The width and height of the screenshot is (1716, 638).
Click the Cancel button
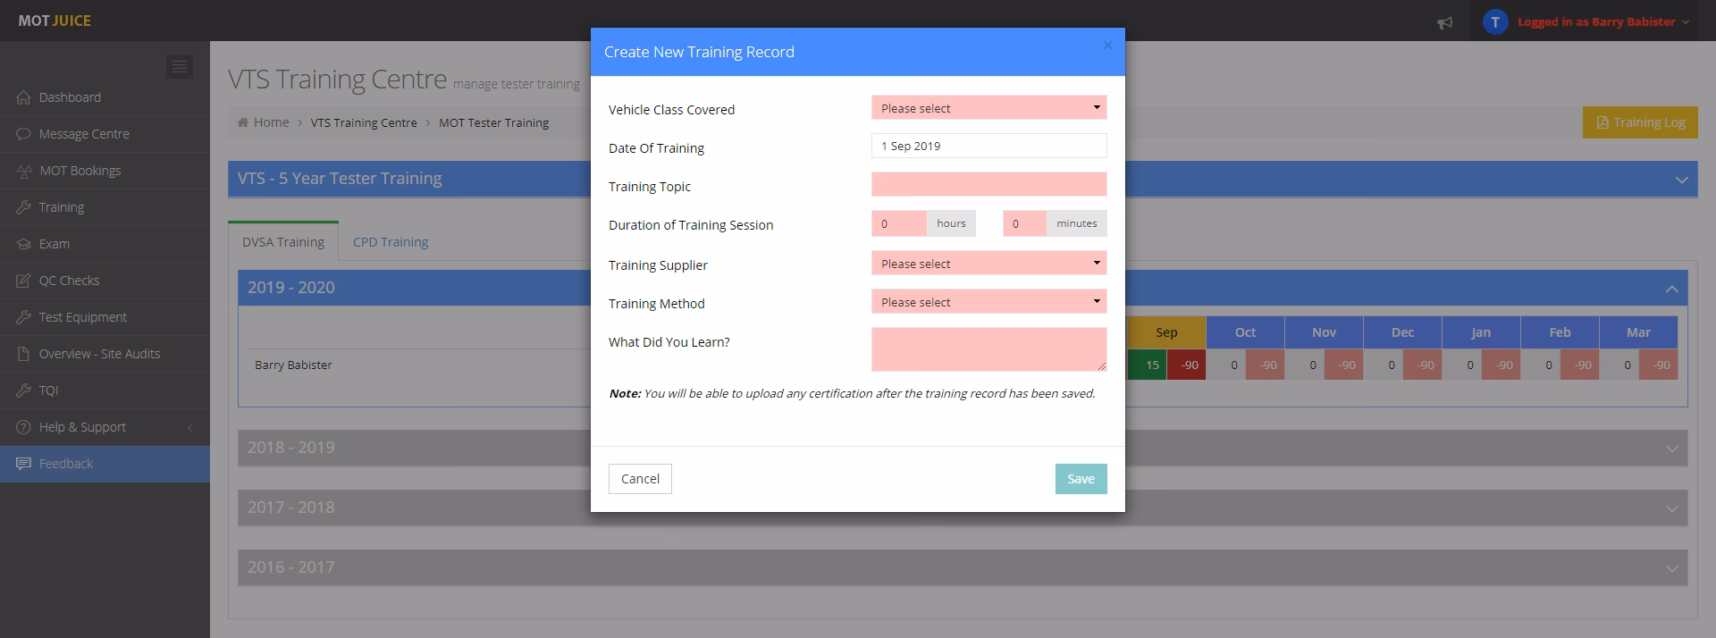(x=640, y=479)
